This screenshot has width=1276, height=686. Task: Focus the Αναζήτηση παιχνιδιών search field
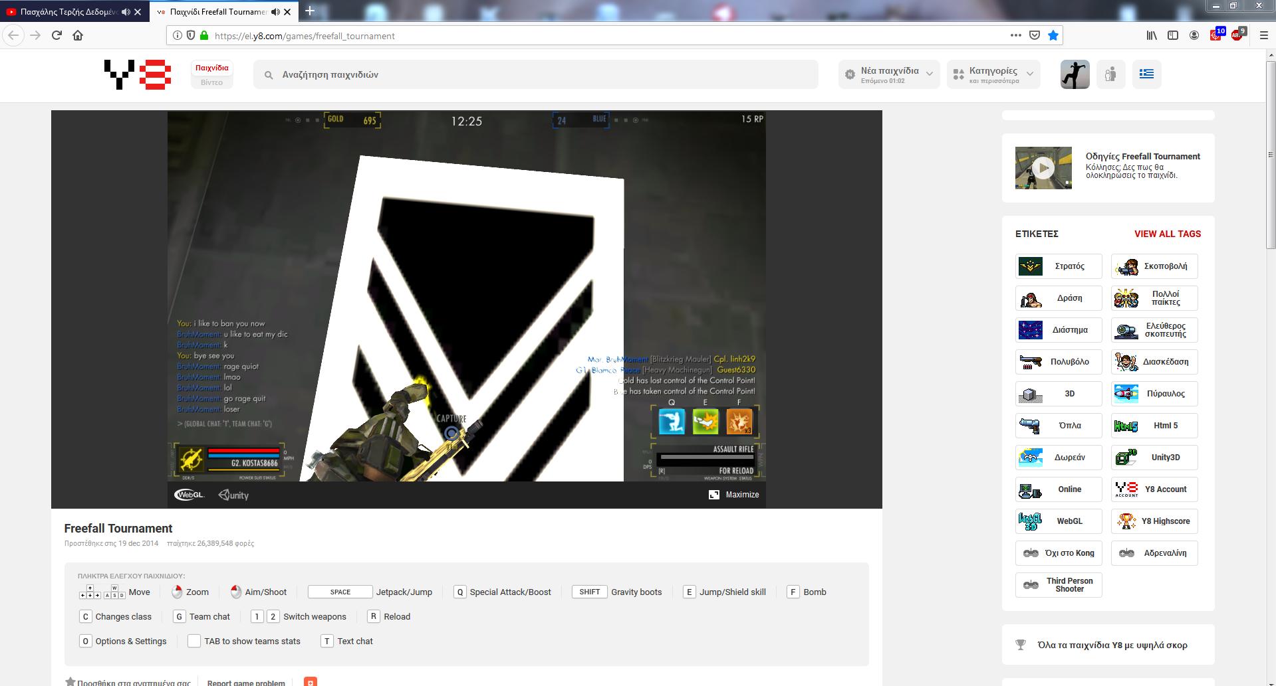(x=535, y=74)
